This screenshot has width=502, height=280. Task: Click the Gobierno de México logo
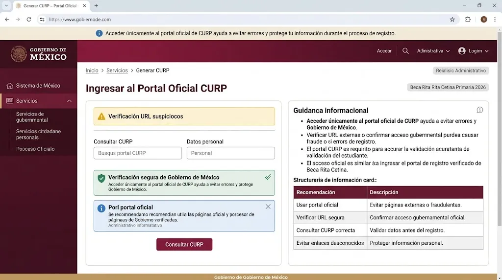pos(38,54)
